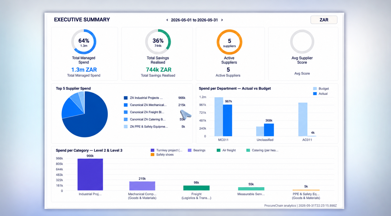Click the MC011 budget bar
Image resolution: width=391 pixels, height=216 pixels.
219,117
